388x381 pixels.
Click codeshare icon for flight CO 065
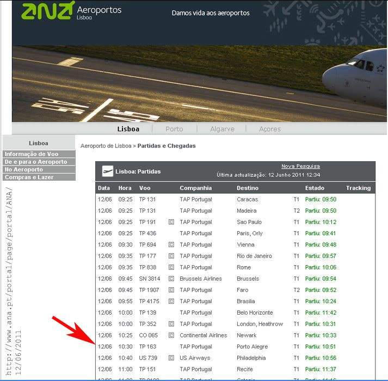tap(171, 335)
